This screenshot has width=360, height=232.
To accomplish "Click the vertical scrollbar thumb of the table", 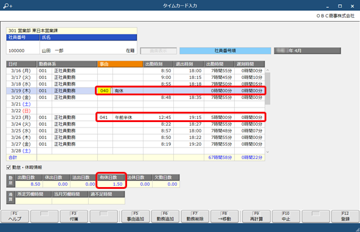I will pyautogui.click(x=268, y=89).
